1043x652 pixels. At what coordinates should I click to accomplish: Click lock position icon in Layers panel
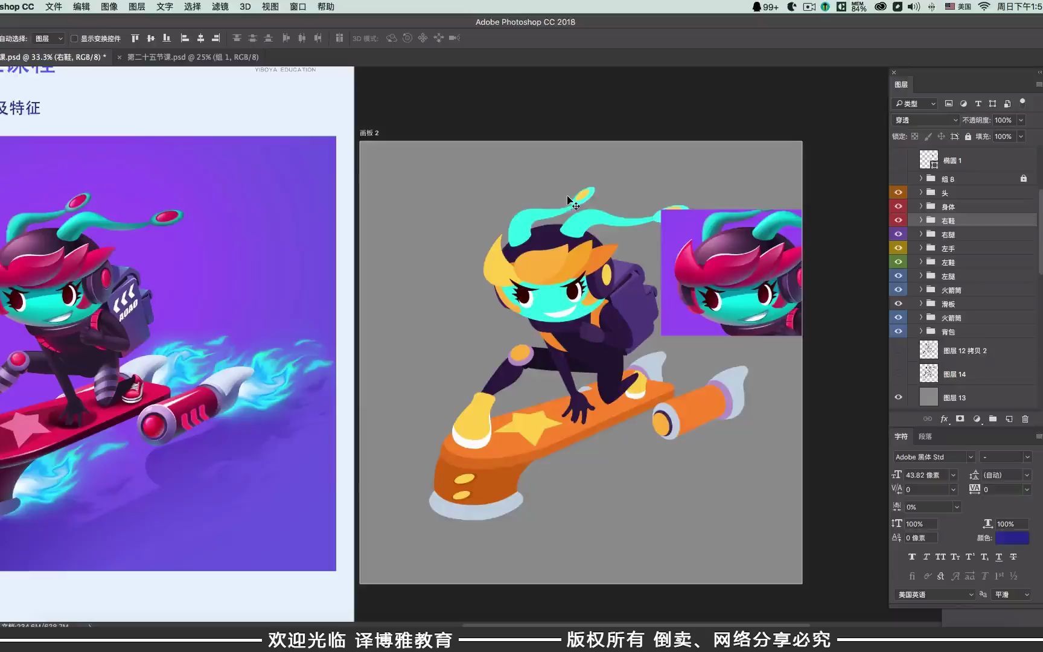pos(941,136)
